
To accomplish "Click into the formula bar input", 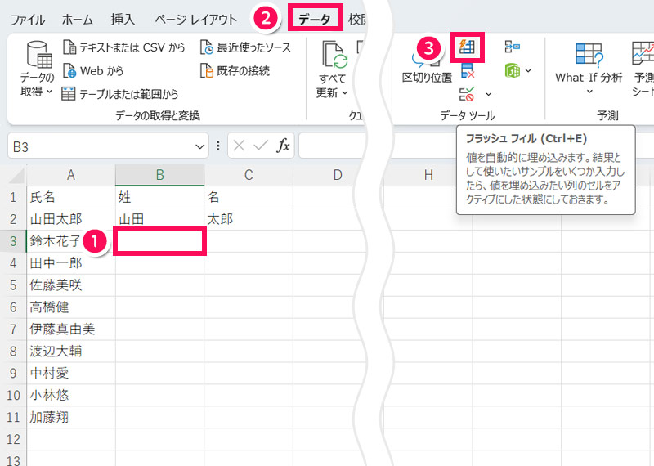I will pos(332,146).
